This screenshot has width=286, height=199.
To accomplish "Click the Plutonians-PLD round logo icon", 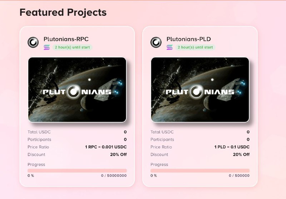I will pyautogui.click(x=156, y=42).
